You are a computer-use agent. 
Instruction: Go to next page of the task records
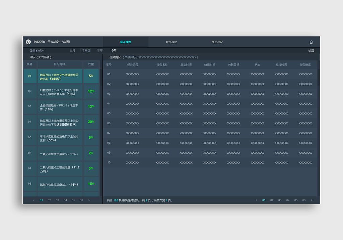coord(312,200)
